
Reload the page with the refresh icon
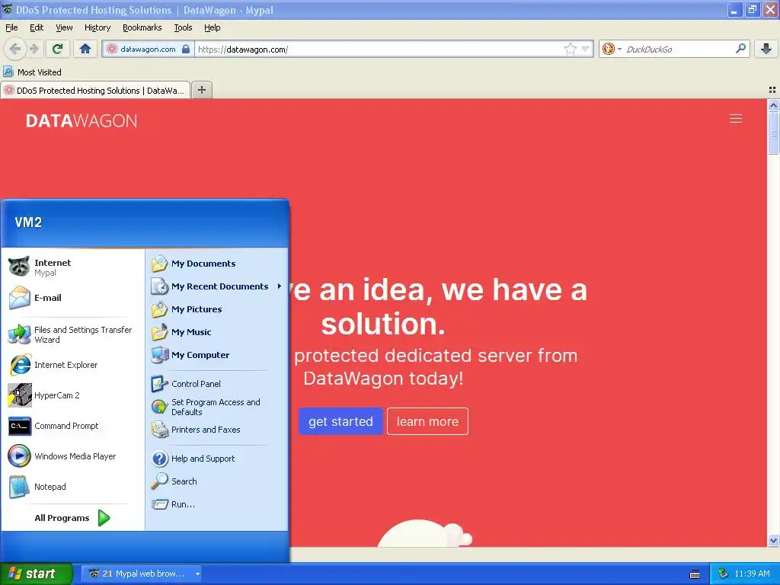(x=58, y=49)
